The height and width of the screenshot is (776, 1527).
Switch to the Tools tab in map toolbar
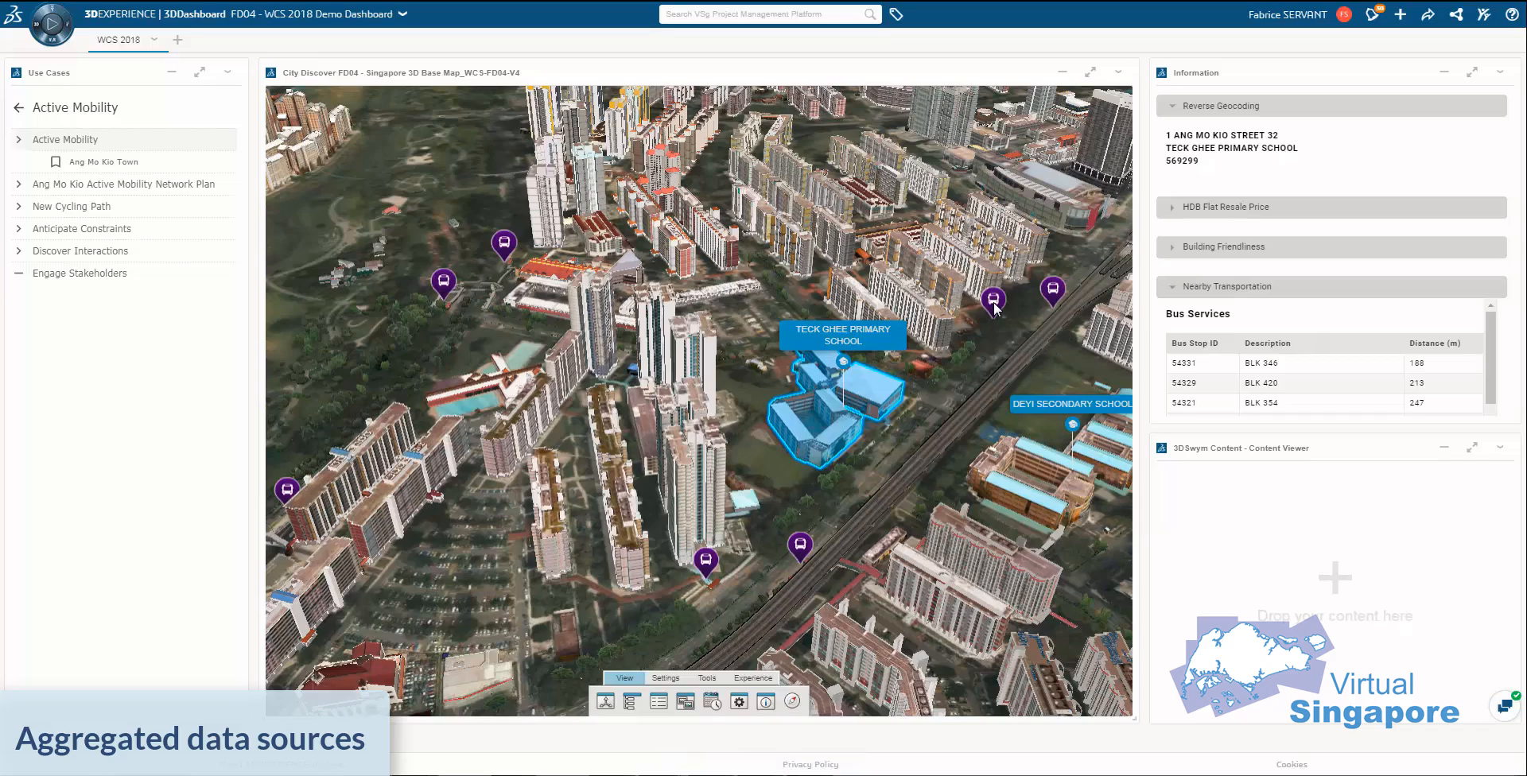[706, 678]
